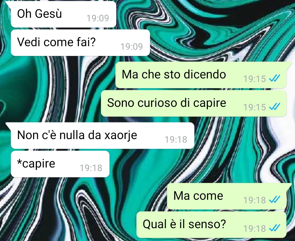
Task: Select the '*capire' correction message
Action: 60,164
